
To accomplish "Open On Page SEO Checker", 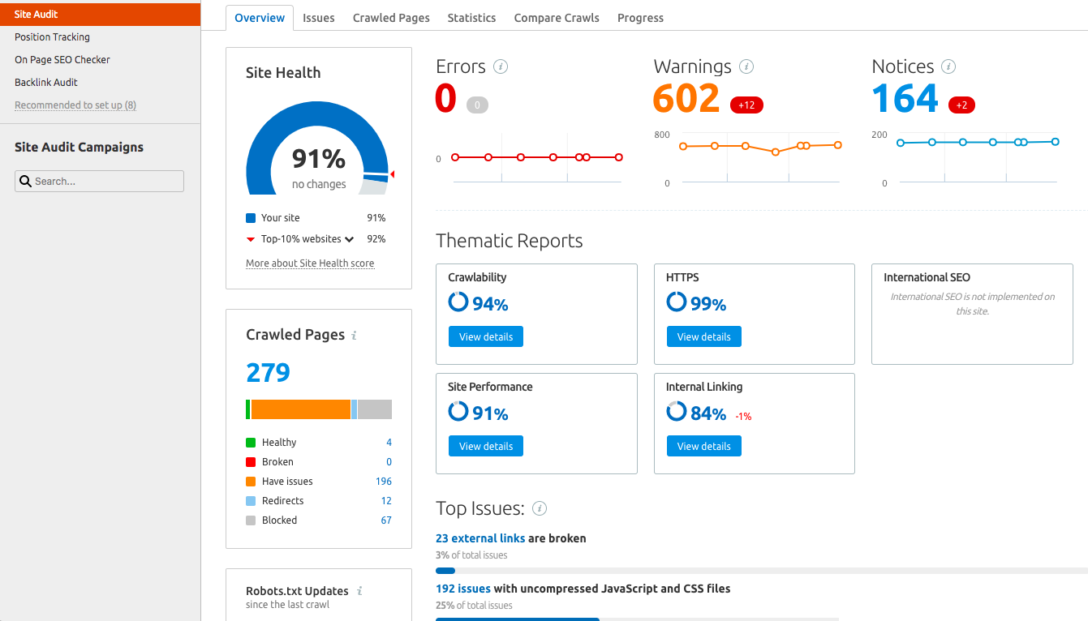I will 62,60.
